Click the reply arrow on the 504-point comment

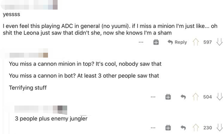183,97
